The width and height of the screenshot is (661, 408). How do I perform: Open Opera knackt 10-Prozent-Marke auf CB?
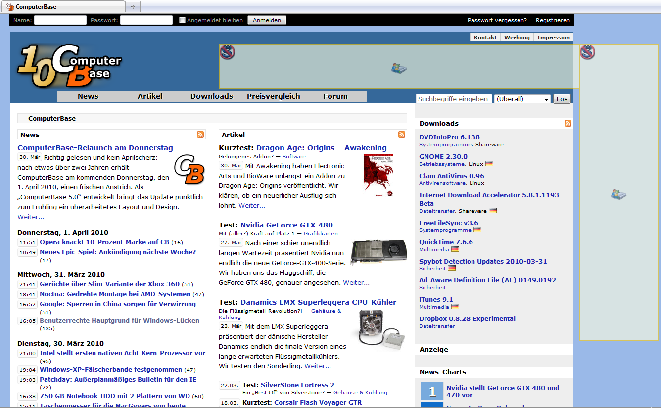pos(104,242)
